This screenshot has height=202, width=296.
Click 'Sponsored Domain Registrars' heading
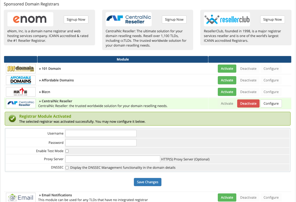pyautogui.click(x=31, y=4)
